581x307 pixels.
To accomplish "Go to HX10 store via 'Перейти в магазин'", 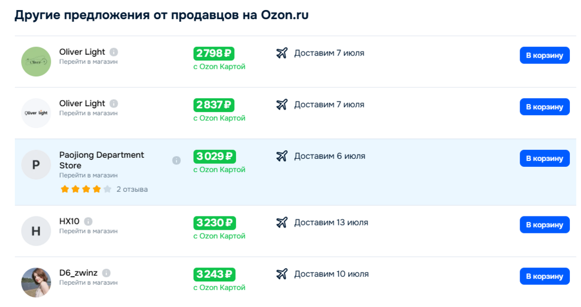I will coord(88,231).
